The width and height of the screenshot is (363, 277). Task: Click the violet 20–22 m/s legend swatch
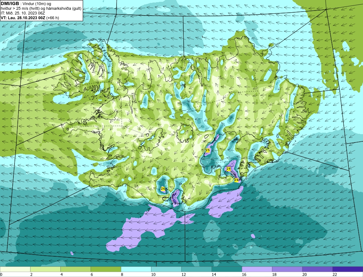(317, 269)
